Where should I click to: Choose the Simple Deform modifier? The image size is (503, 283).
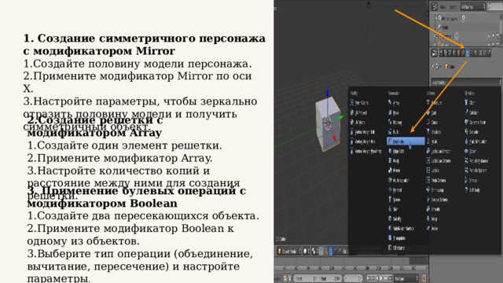pos(437,200)
